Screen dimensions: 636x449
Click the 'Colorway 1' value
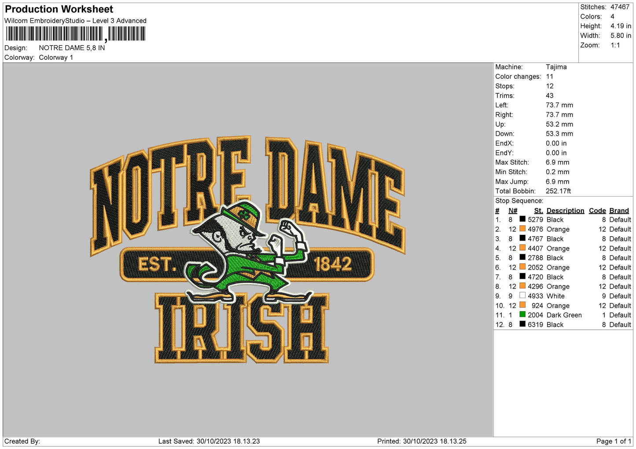(x=56, y=58)
